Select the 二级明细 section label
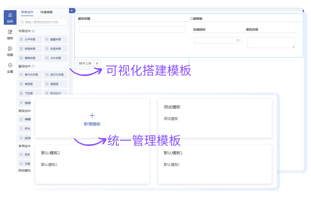Screen dimensions: 311x201 click(196, 19)
